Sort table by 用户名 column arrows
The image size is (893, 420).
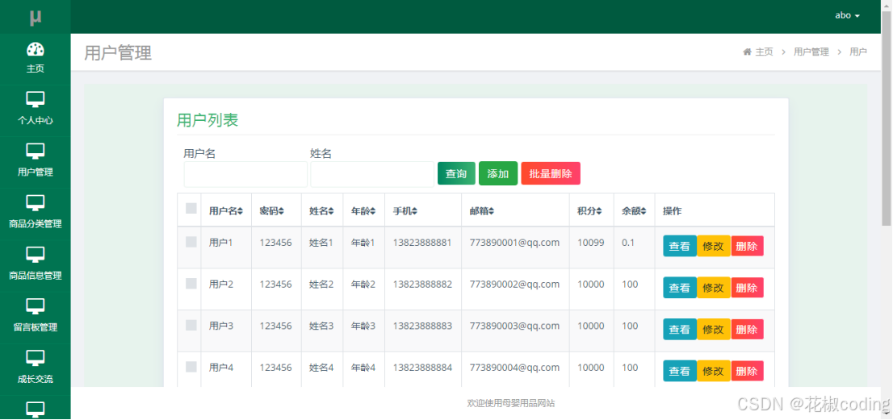(241, 211)
